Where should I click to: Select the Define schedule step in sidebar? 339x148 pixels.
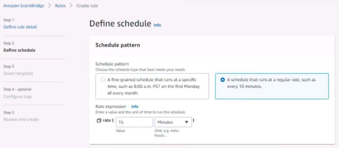tap(19, 50)
